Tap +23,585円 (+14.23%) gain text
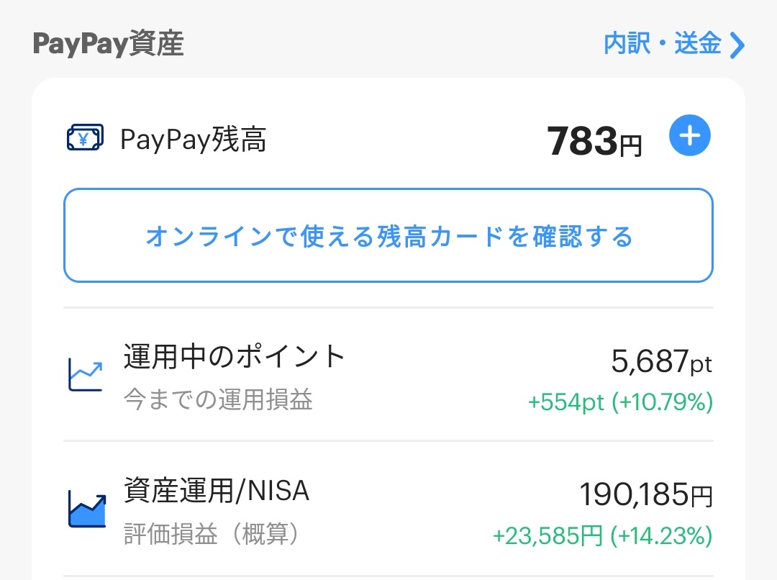The width and height of the screenshot is (777, 580). (603, 536)
